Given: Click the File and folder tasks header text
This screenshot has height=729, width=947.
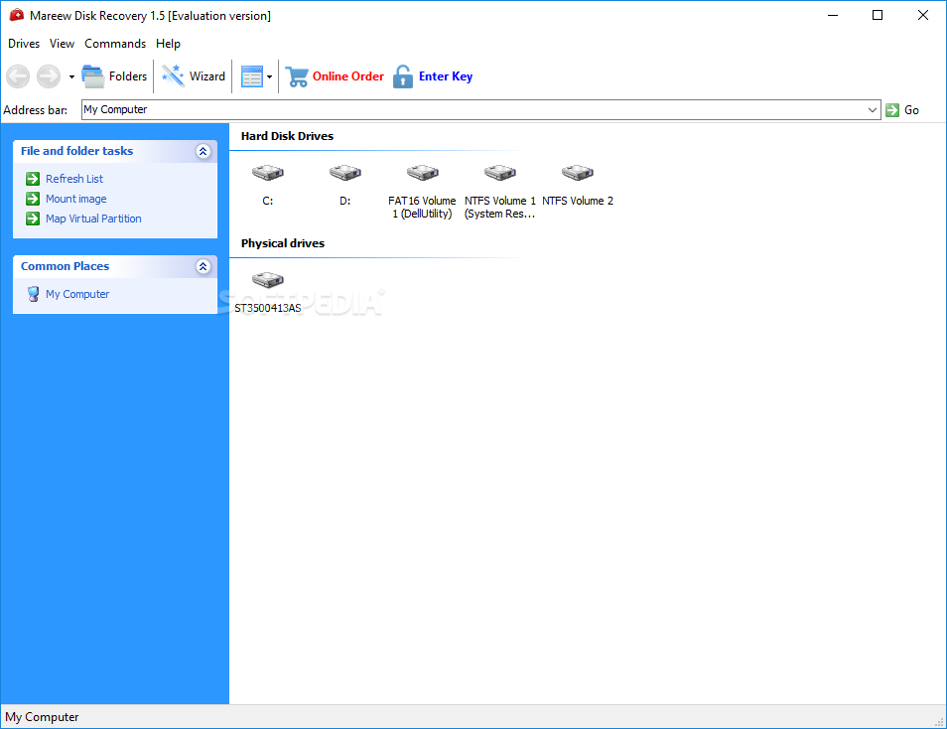Looking at the screenshot, I should pyautogui.click(x=76, y=151).
